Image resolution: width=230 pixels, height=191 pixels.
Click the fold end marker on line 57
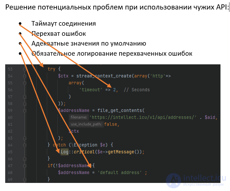coord(25,97)
